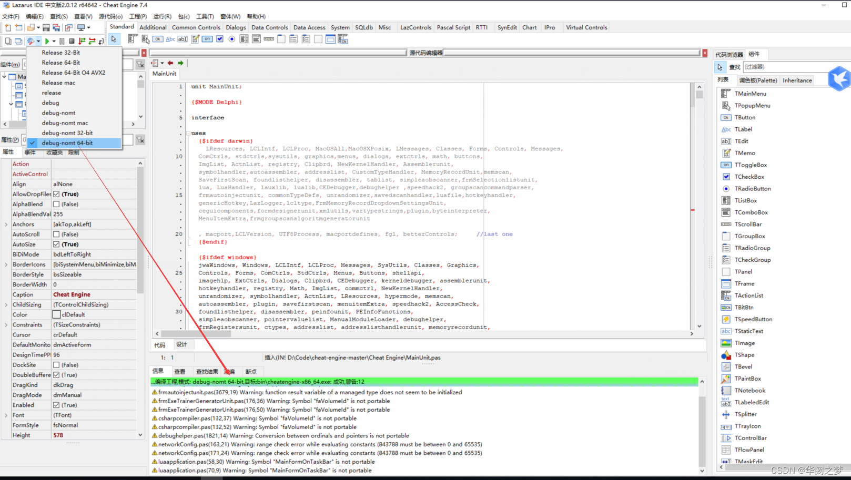
Task: Open the build mode dropdown arrow
Action: coord(38,41)
